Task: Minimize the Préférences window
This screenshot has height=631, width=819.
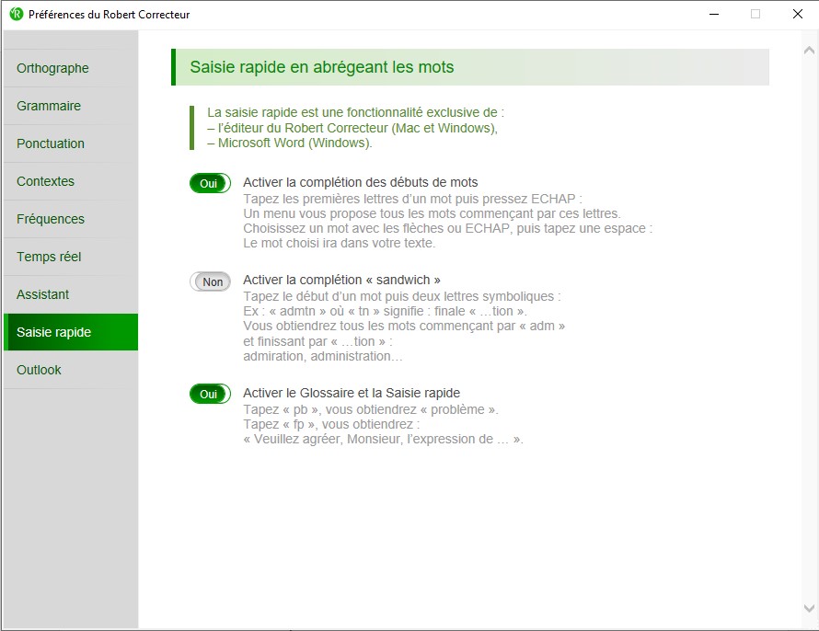Action: [x=714, y=14]
